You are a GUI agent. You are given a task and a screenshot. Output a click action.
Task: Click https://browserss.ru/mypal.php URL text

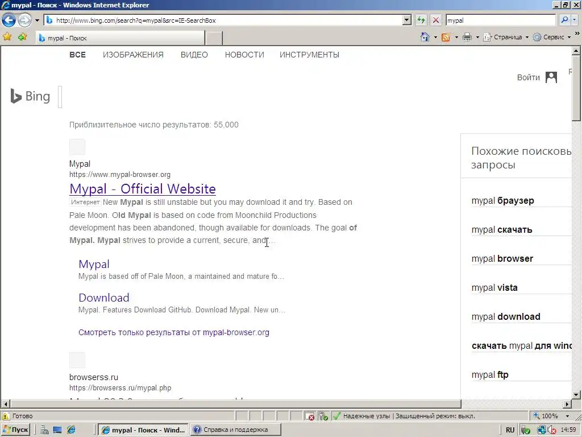point(120,388)
